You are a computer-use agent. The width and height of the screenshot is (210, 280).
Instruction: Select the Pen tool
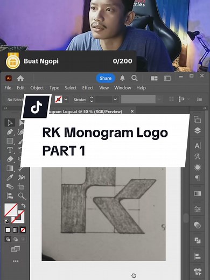[x=10, y=132]
